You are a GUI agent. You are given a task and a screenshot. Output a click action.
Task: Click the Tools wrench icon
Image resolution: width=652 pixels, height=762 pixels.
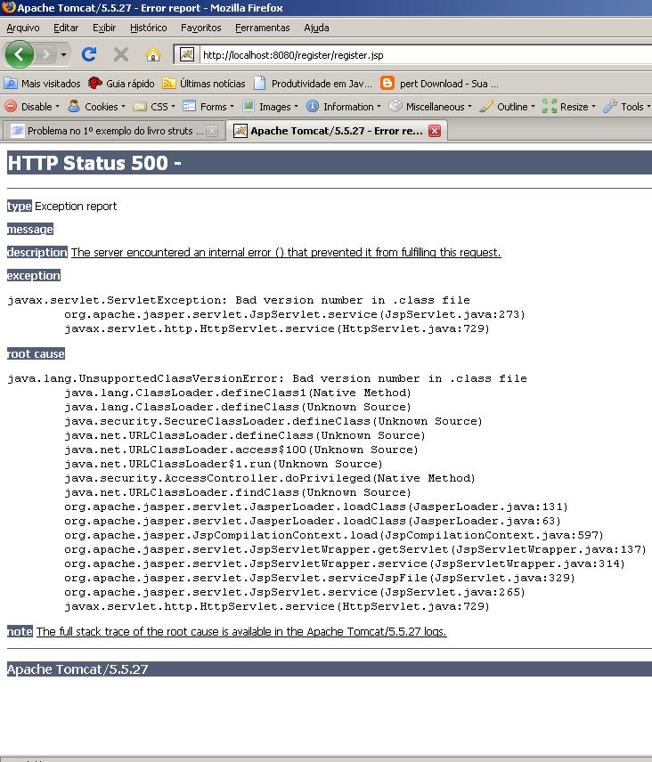(x=610, y=106)
